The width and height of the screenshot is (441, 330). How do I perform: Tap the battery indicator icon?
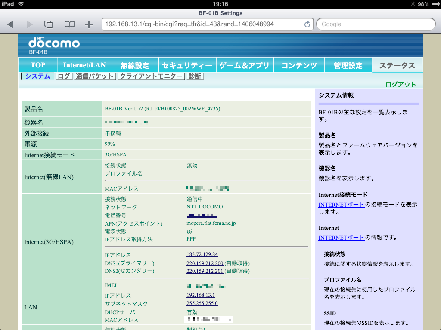[x=435, y=4]
